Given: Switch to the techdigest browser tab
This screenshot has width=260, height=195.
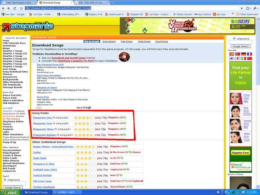Looking at the screenshot, I should tap(19, 3).
